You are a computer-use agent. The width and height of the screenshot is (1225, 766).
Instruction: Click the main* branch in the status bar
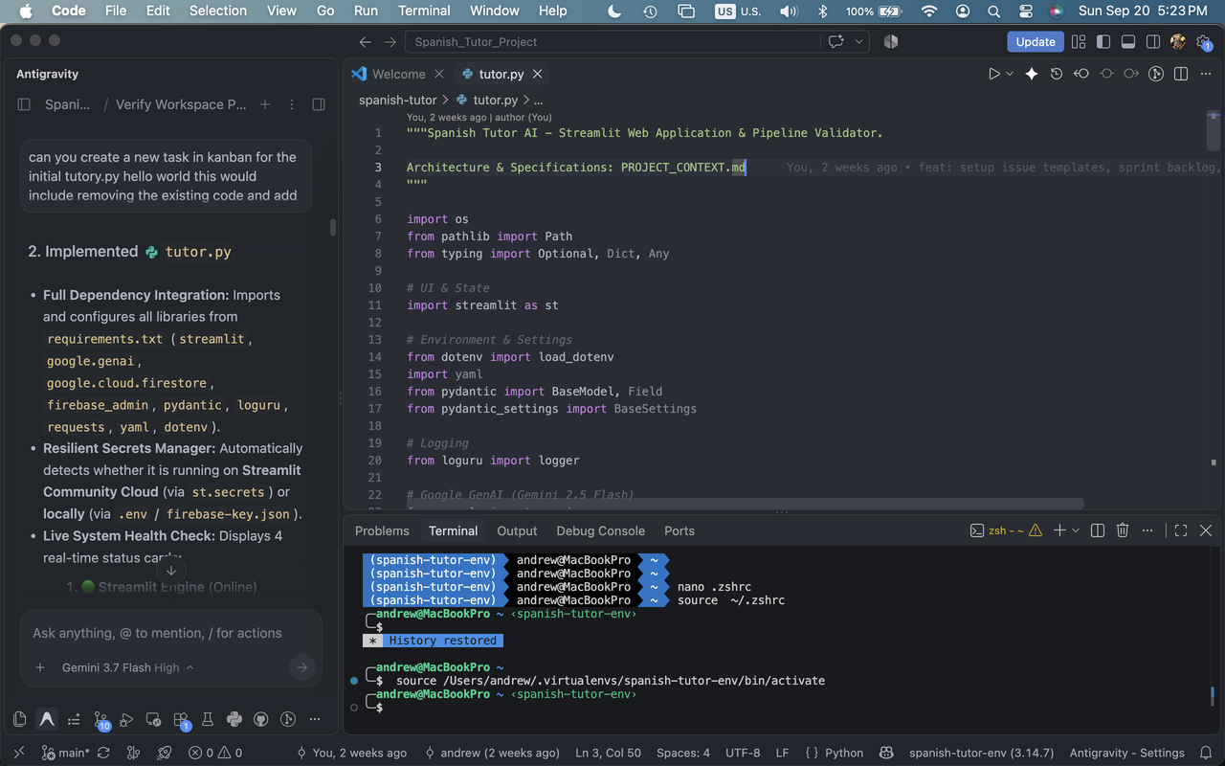[65, 753]
